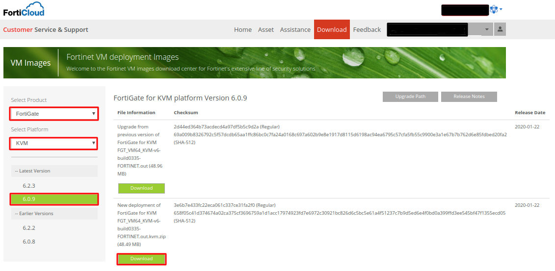Open the account selector dropdown arrow

[x=486, y=29]
